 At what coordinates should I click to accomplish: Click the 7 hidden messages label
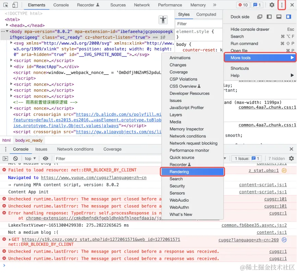(276, 159)
